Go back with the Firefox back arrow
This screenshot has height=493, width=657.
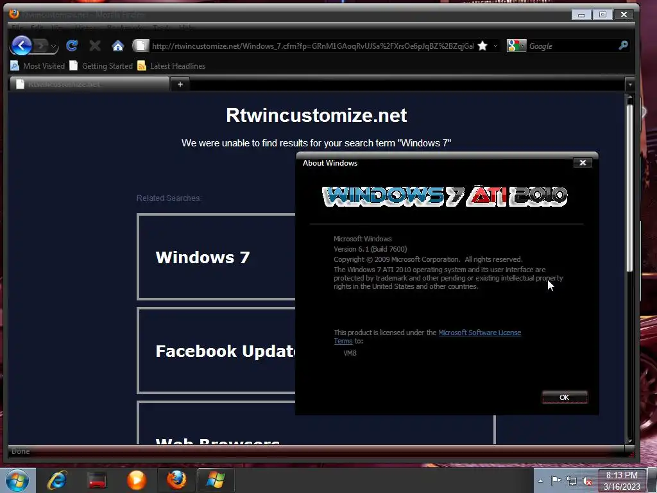(x=21, y=46)
